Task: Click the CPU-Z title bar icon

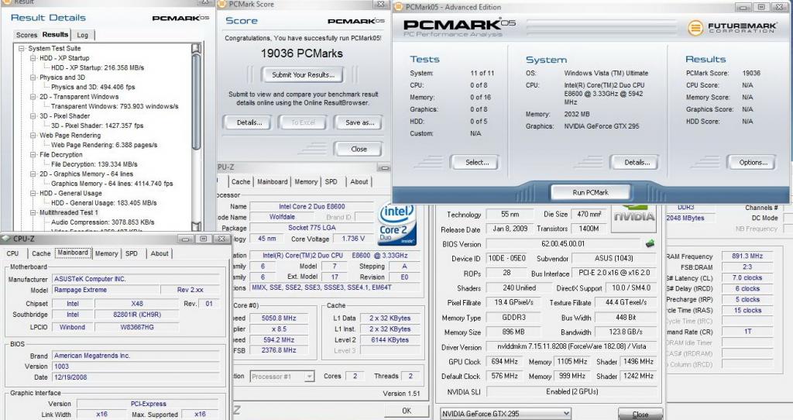Action: coord(6,239)
